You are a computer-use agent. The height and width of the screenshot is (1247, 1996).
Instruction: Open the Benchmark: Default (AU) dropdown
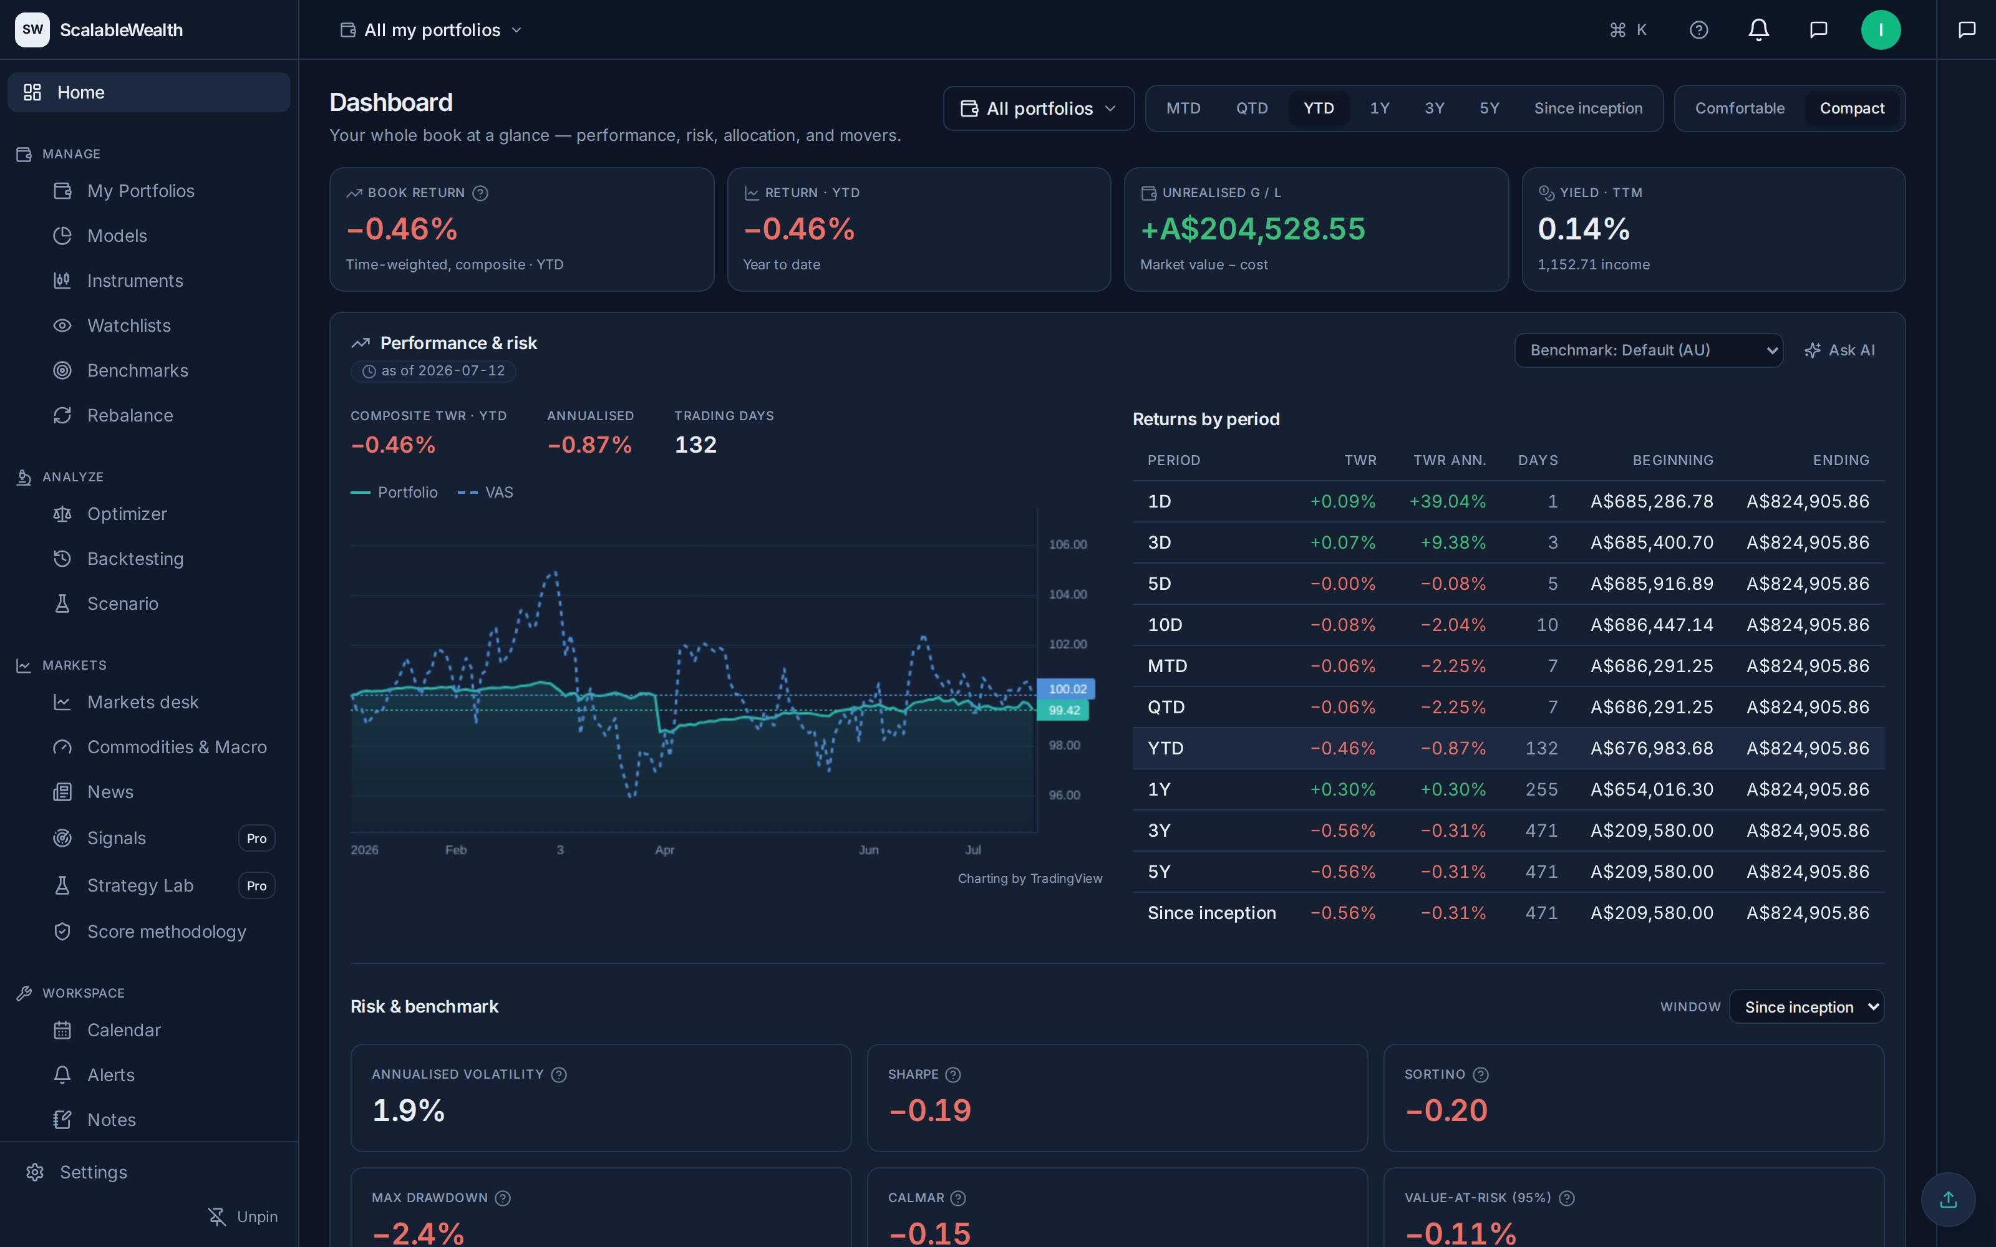pyautogui.click(x=1648, y=350)
